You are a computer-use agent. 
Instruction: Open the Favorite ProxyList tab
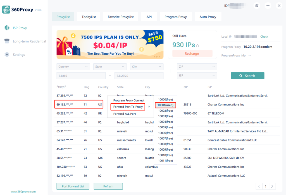click(x=121, y=17)
